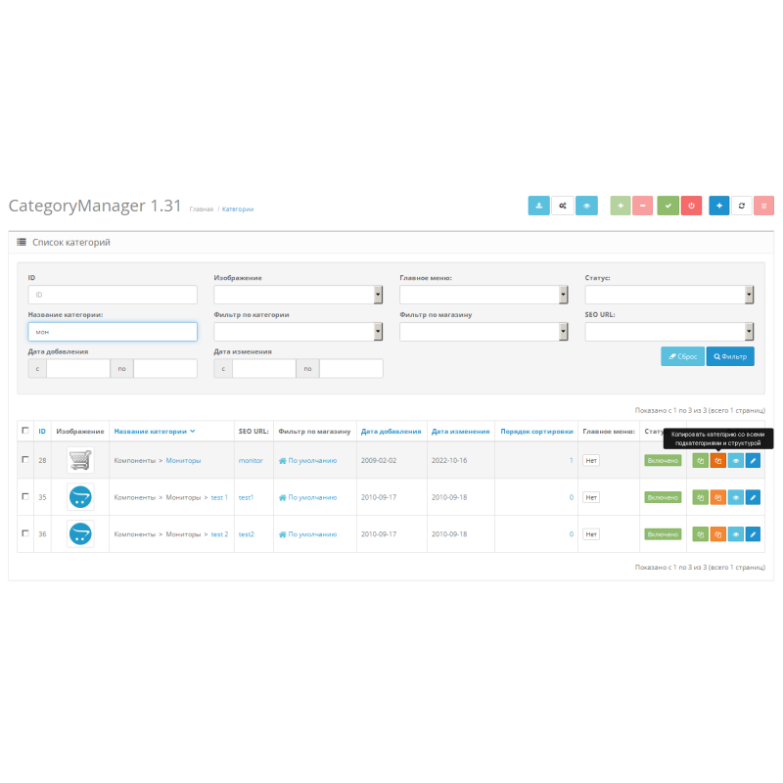Click the refresh icon in the top toolbar
The image size is (783, 783).
pyautogui.click(x=742, y=206)
